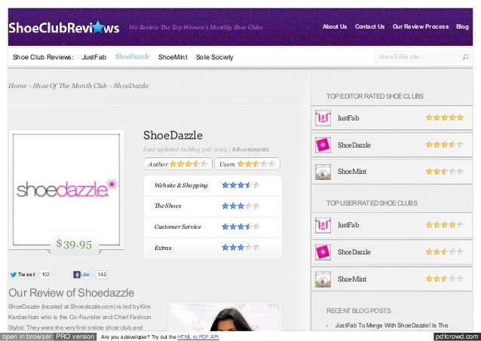Image resolution: width=481 pixels, height=341 pixels.
Task: Click JustFab icon in top user rated list
Action: pyautogui.click(x=323, y=225)
